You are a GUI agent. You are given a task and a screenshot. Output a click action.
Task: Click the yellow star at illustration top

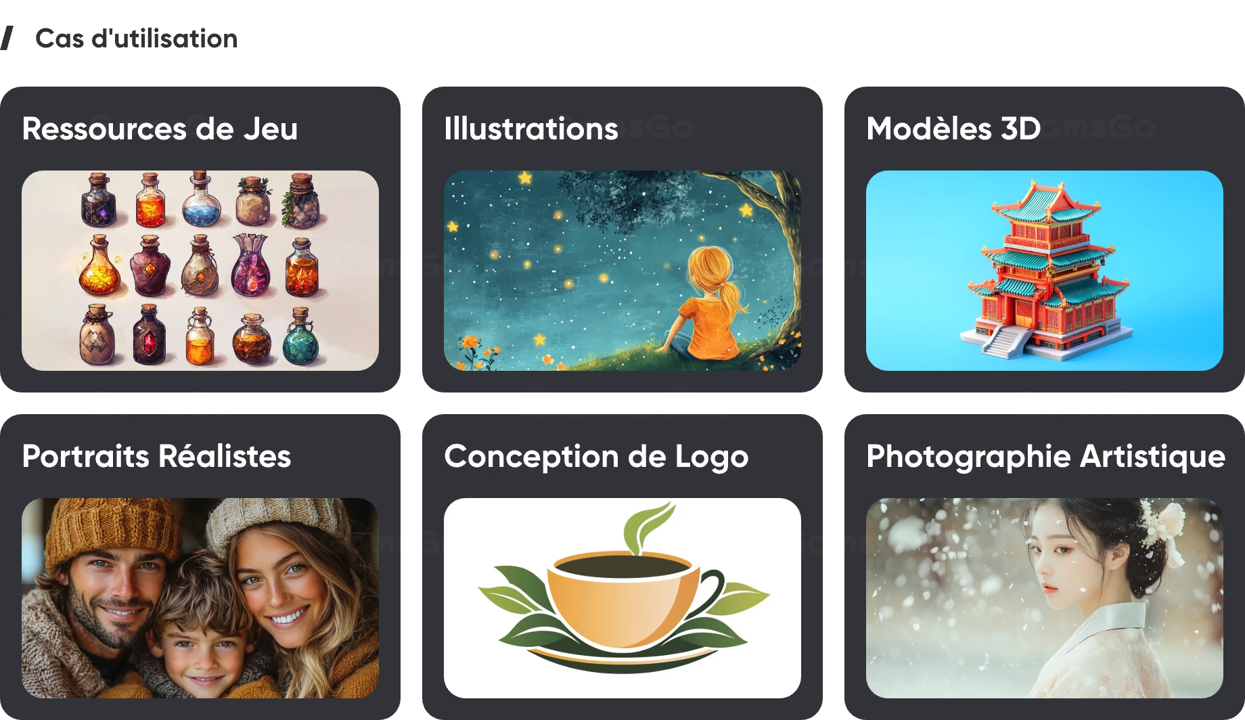pyautogui.click(x=524, y=178)
